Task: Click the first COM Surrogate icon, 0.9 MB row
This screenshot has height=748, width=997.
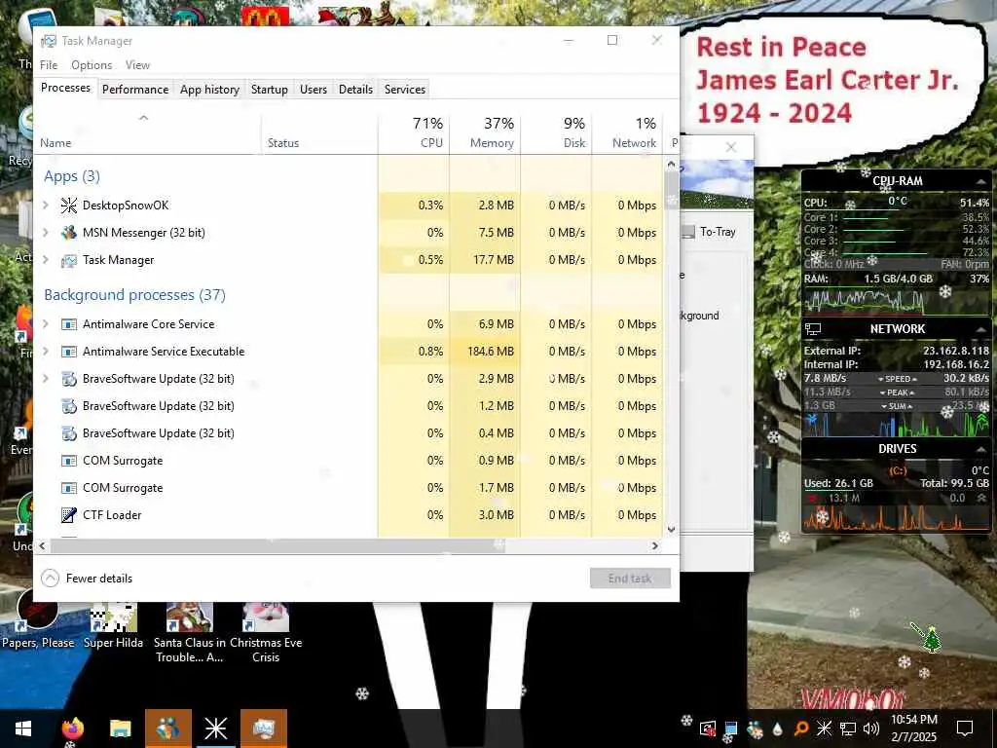Action: tap(69, 461)
